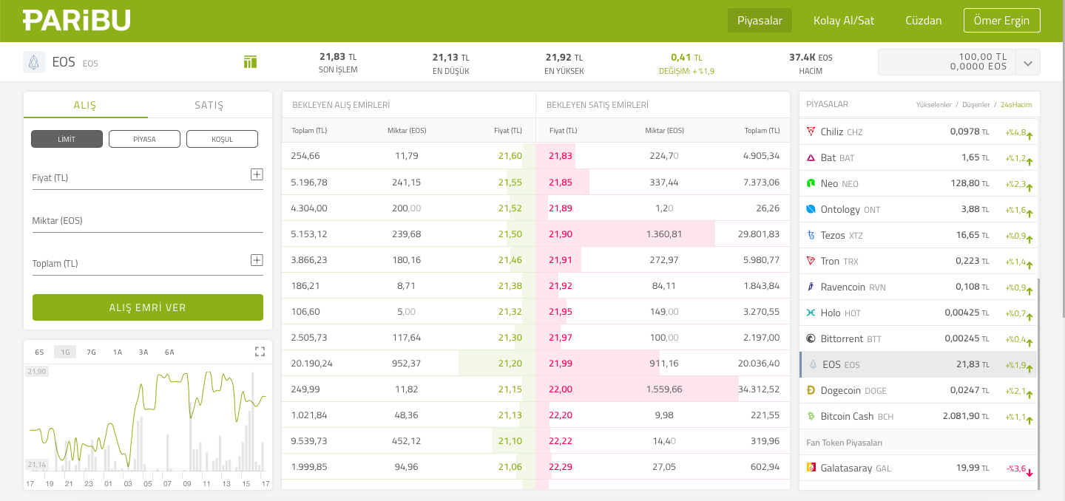
Task: Set chart range to 1A
Action: pos(118,352)
